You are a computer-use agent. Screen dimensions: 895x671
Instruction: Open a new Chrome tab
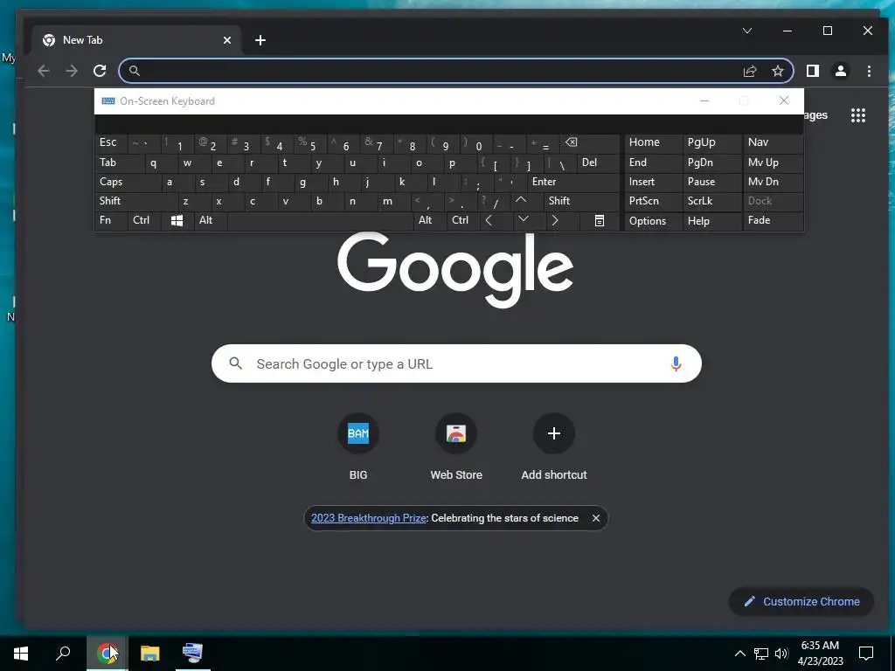click(260, 40)
